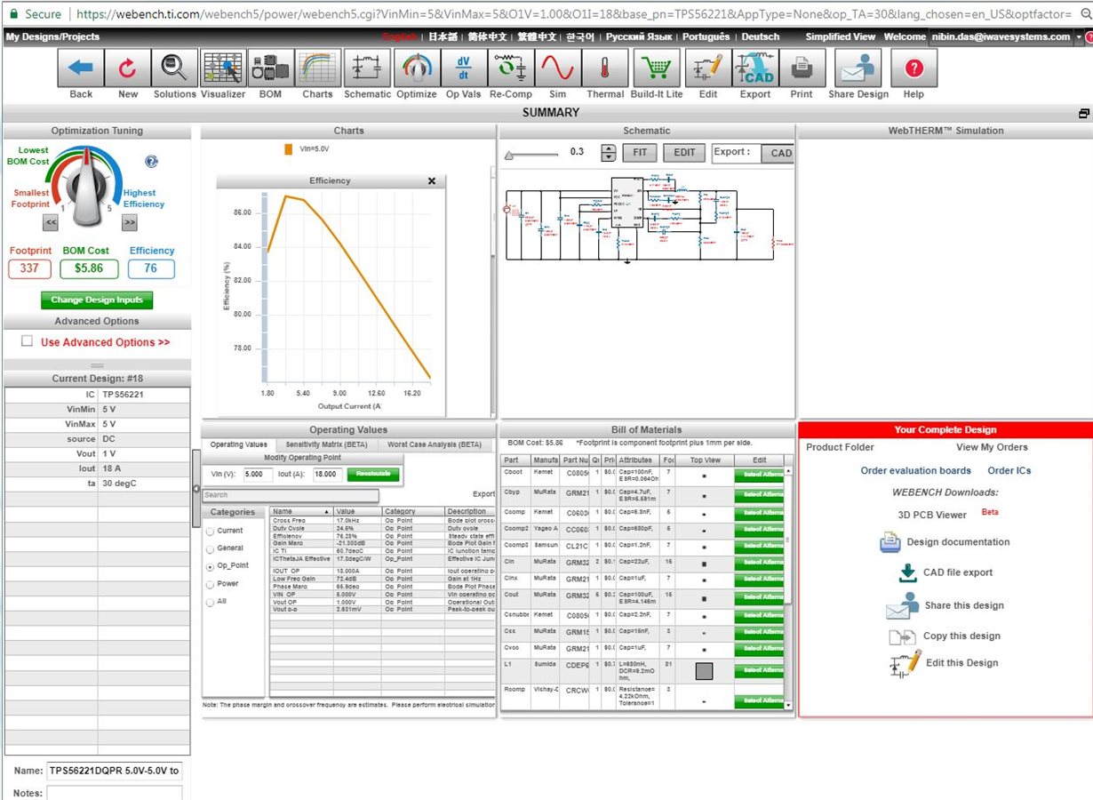Screen dimensions: 1093x800
Task: Click the Build-It Lite cart icon
Action: point(657,68)
